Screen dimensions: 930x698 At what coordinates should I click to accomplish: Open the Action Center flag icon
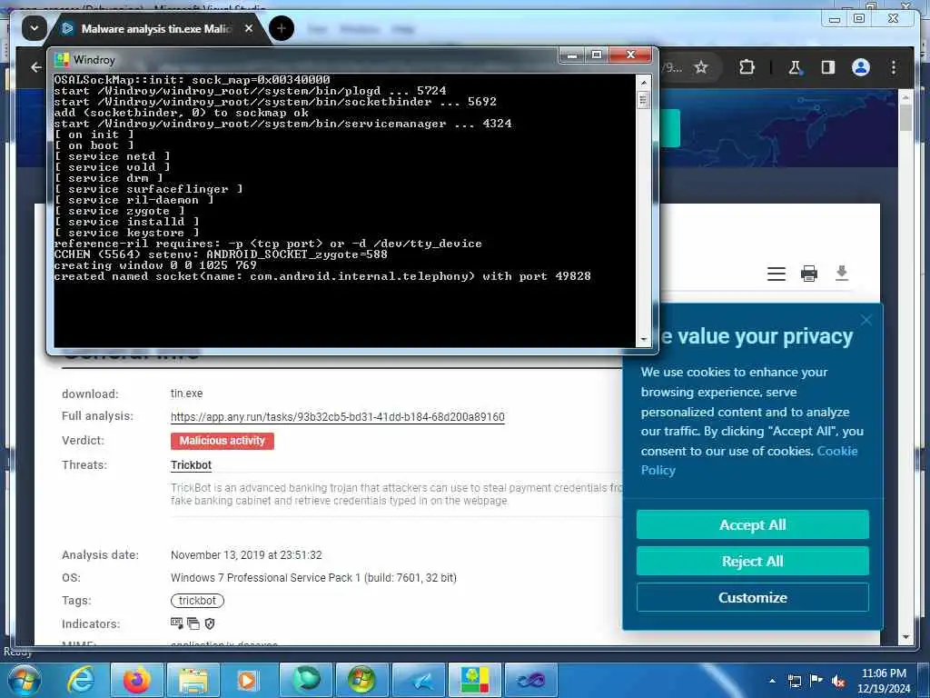816,681
